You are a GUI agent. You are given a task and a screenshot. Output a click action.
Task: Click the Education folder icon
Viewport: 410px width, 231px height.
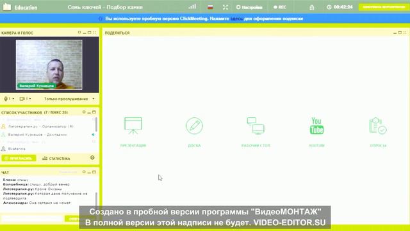pyautogui.click(x=7, y=7)
